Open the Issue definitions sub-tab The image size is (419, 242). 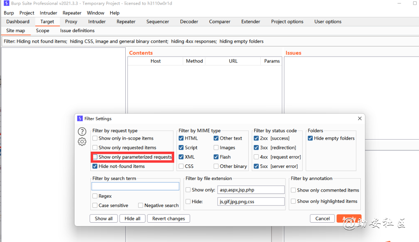click(x=77, y=31)
